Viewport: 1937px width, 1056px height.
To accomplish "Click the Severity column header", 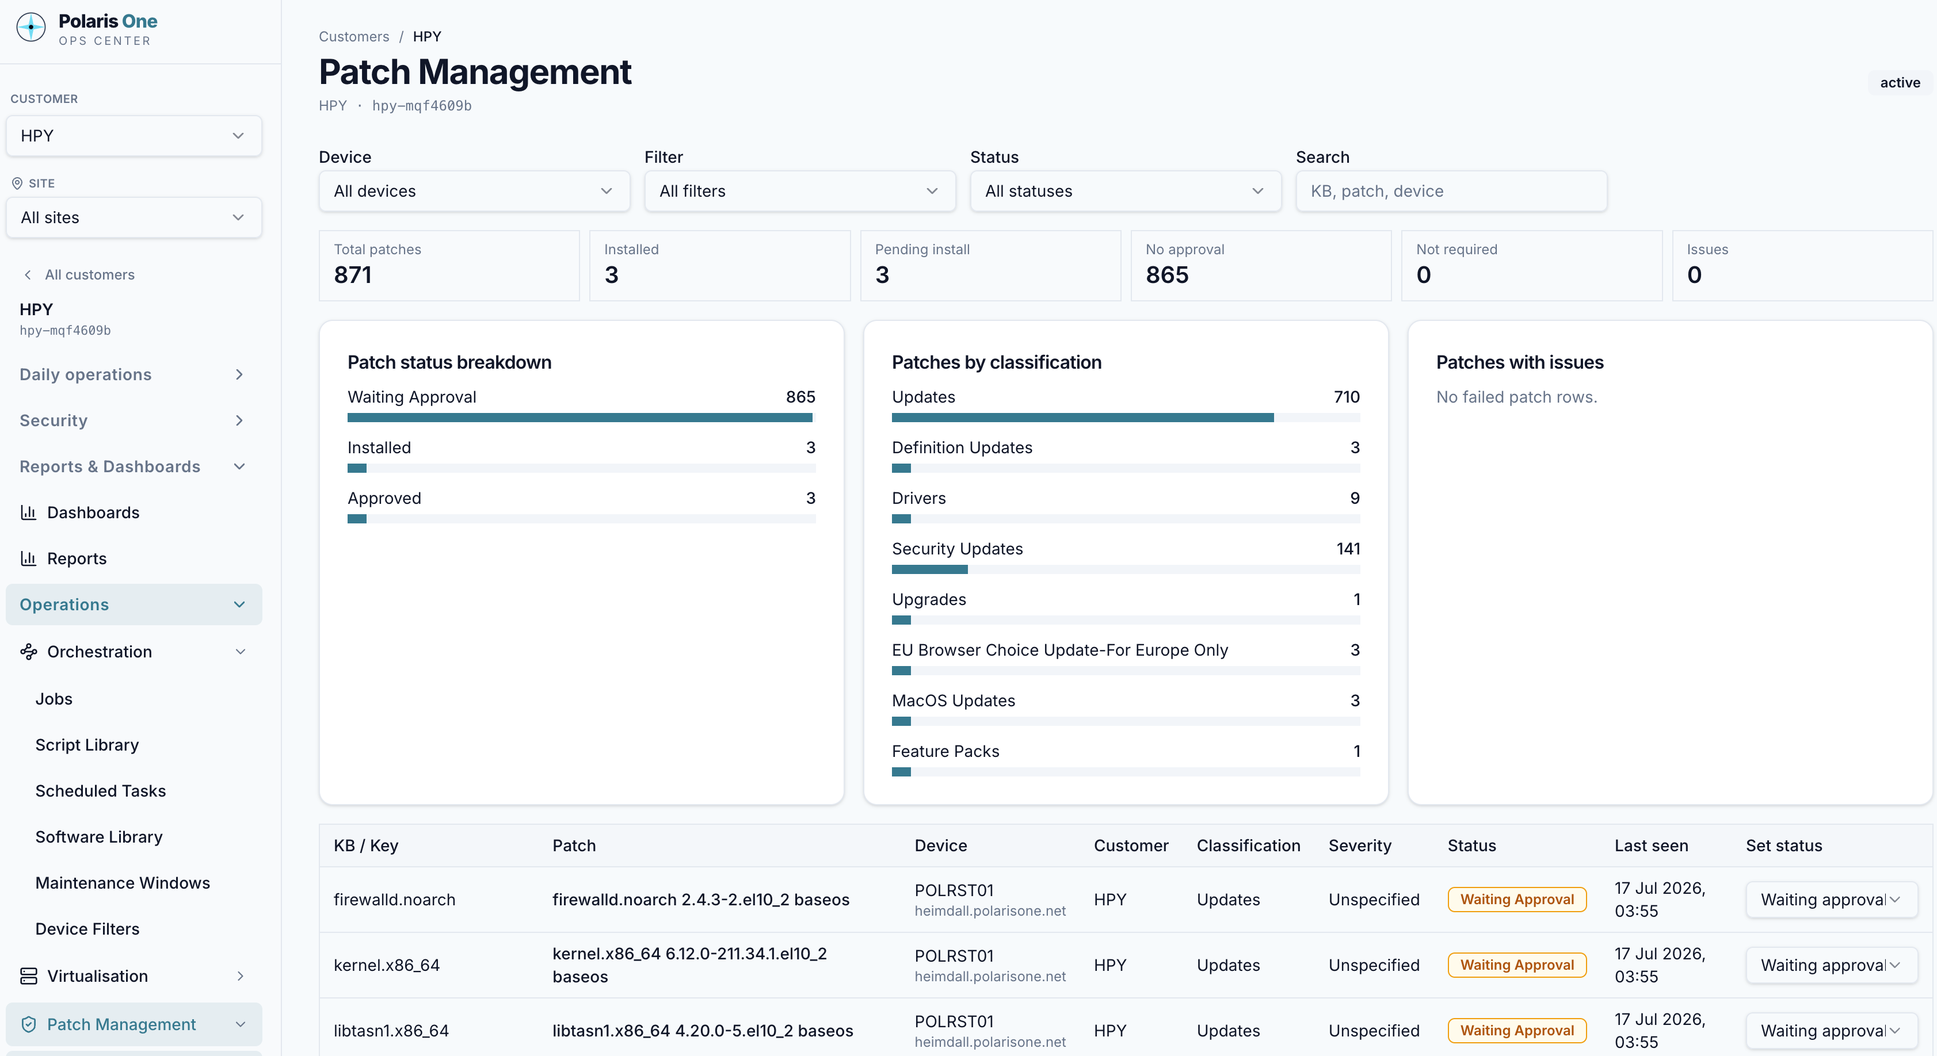I will point(1359,845).
